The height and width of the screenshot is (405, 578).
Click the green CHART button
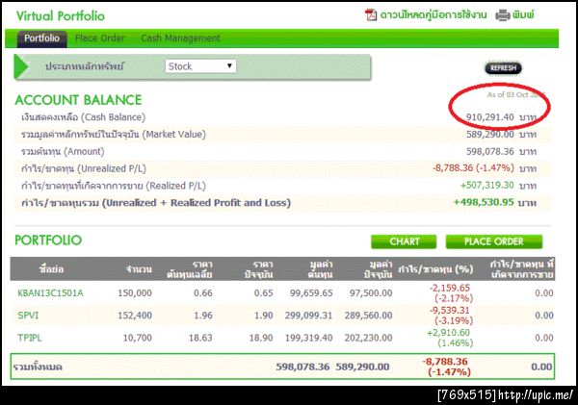pyautogui.click(x=404, y=241)
